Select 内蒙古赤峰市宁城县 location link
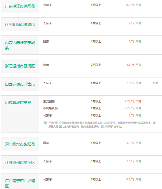162x189 pixels. (x=20, y=45)
